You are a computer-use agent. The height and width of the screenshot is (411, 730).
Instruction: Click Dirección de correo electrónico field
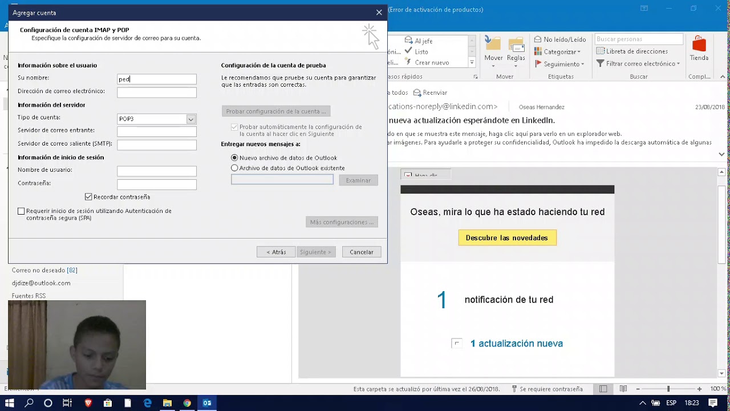157,92
